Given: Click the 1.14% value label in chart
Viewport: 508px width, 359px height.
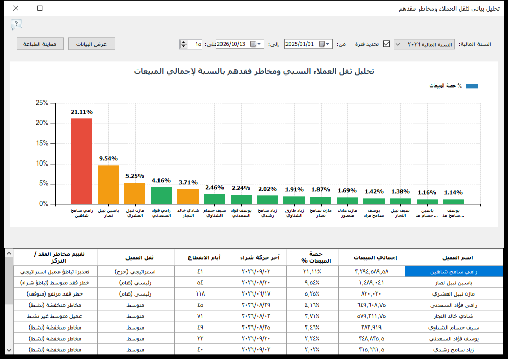Looking at the screenshot, I should [x=453, y=192].
